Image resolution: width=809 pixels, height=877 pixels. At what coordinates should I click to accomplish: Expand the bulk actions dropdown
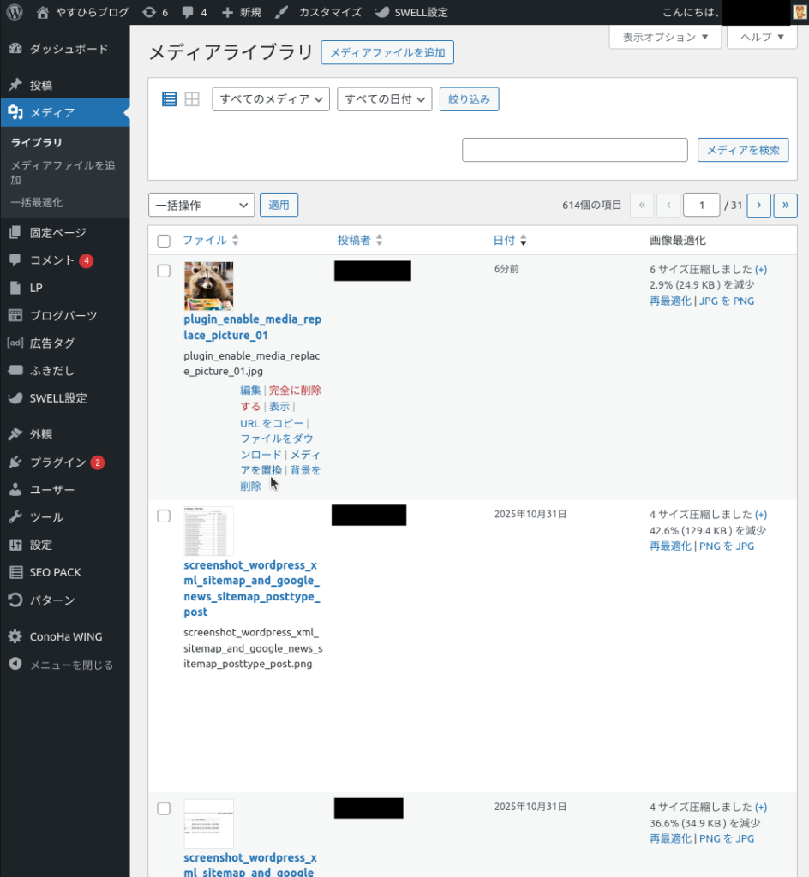point(201,205)
